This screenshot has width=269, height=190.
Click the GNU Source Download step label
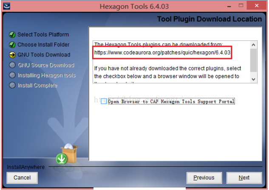point(46,65)
